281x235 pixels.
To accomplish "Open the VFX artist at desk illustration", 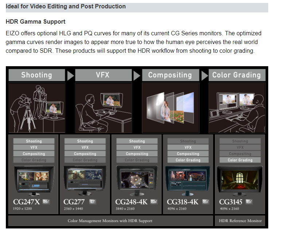I will 104,108.
